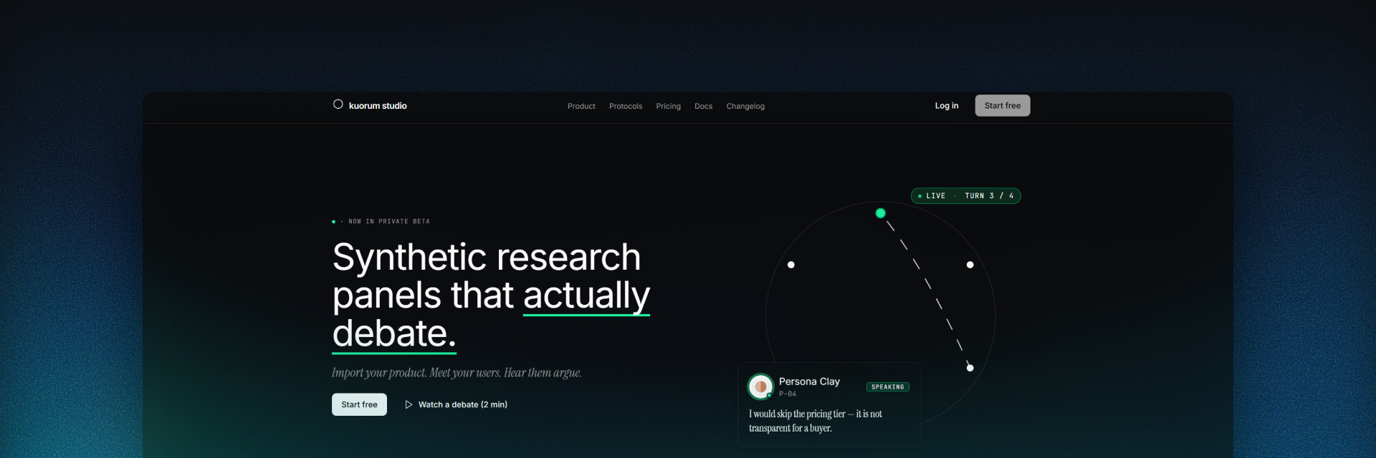
Task: Navigate to Docs
Action: [x=703, y=106]
